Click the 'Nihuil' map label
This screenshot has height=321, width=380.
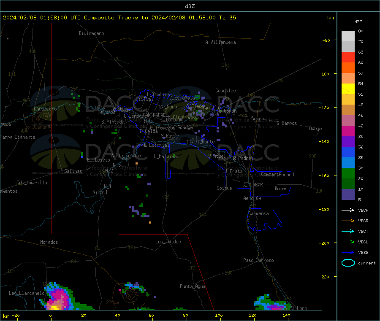pos(100,192)
